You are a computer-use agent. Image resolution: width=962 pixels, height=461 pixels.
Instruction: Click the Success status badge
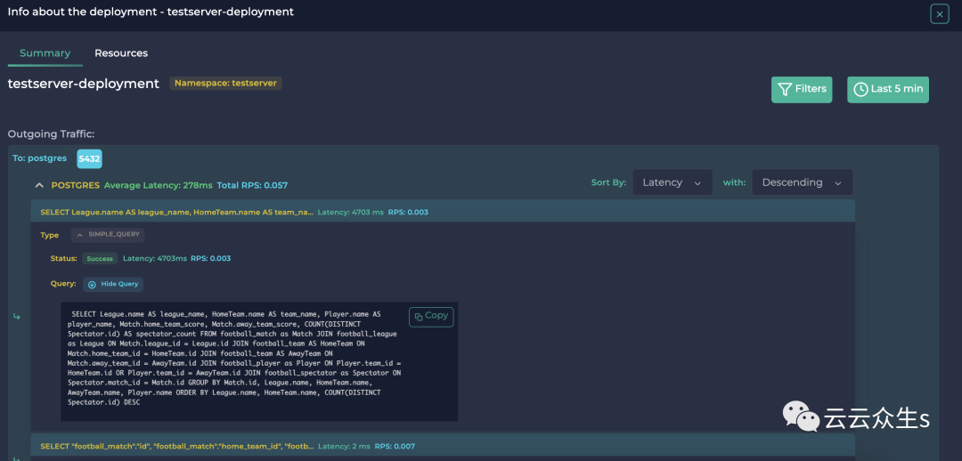[x=100, y=259]
